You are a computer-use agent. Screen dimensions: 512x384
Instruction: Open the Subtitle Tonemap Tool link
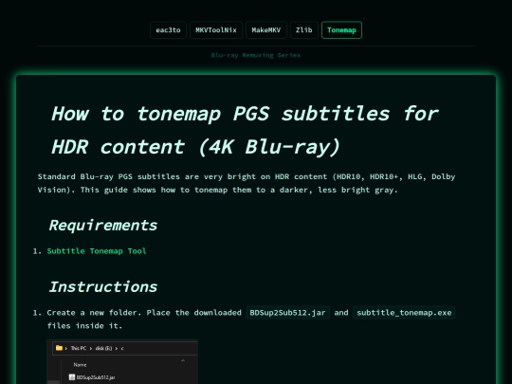pyautogui.click(x=97, y=251)
